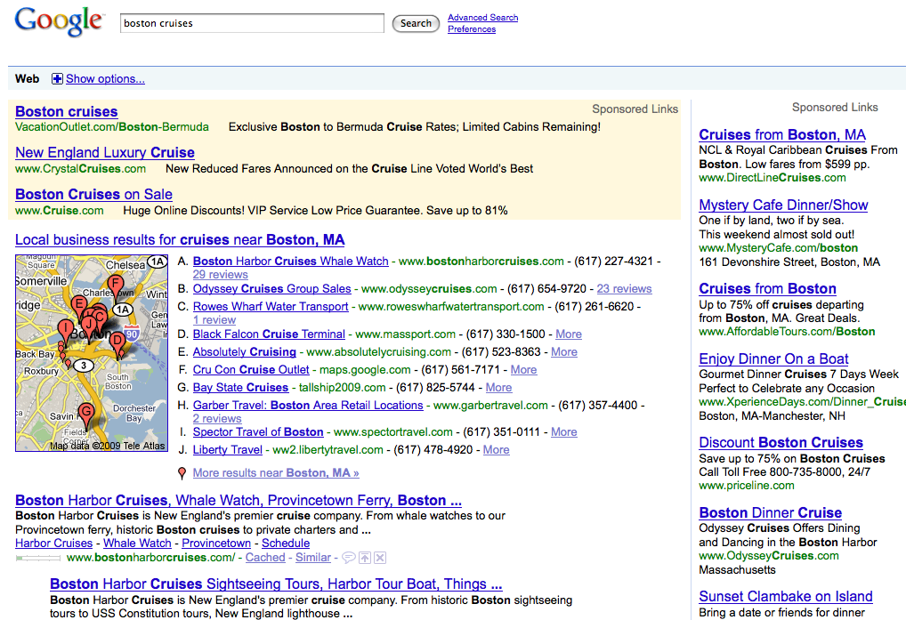The height and width of the screenshot is (620, 906).
Task: Click the I-90 highway shield on map
Action: click(x=132, y=334)
